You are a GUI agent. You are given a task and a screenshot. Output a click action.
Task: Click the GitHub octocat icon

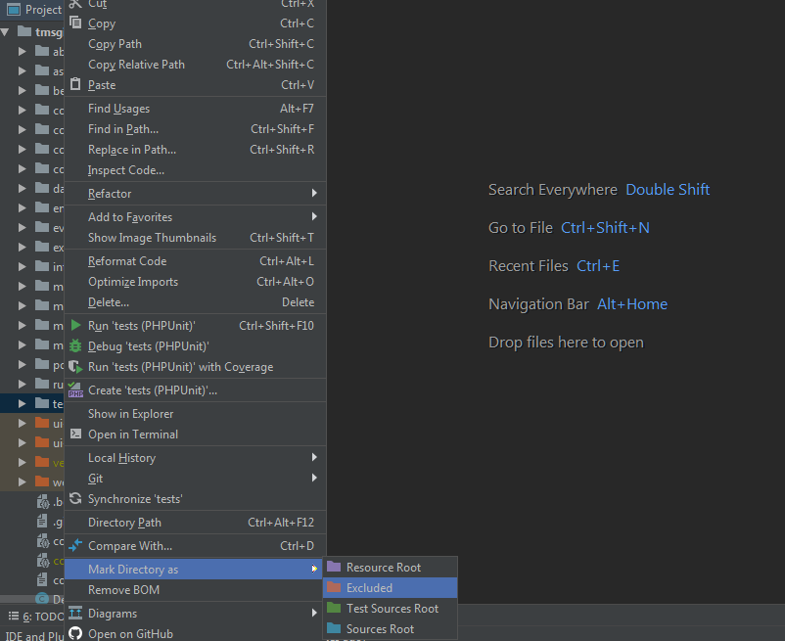75,633
